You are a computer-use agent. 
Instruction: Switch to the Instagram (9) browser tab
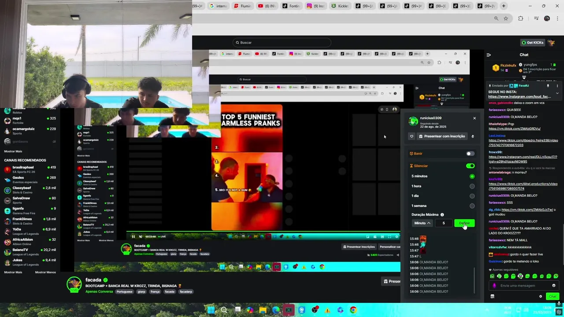coord(315,6)
